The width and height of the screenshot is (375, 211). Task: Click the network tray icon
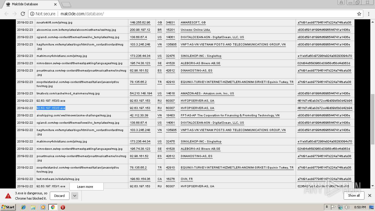point(340,207)
